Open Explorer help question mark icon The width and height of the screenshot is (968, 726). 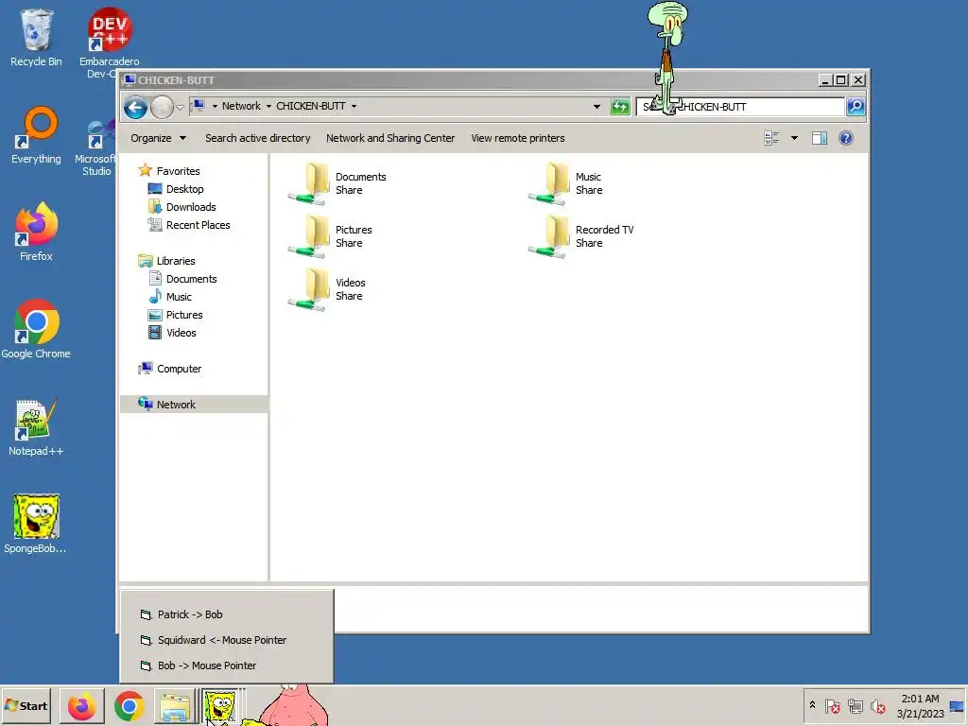[x=846, y=138]
